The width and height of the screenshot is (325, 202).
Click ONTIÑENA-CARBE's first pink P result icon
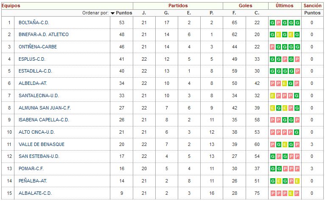pos(272,47)
